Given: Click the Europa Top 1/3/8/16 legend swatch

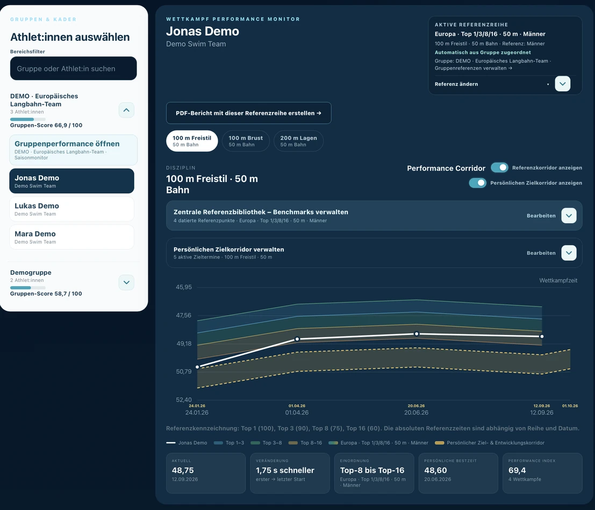Looking at the screenshot, I should 333,442.
